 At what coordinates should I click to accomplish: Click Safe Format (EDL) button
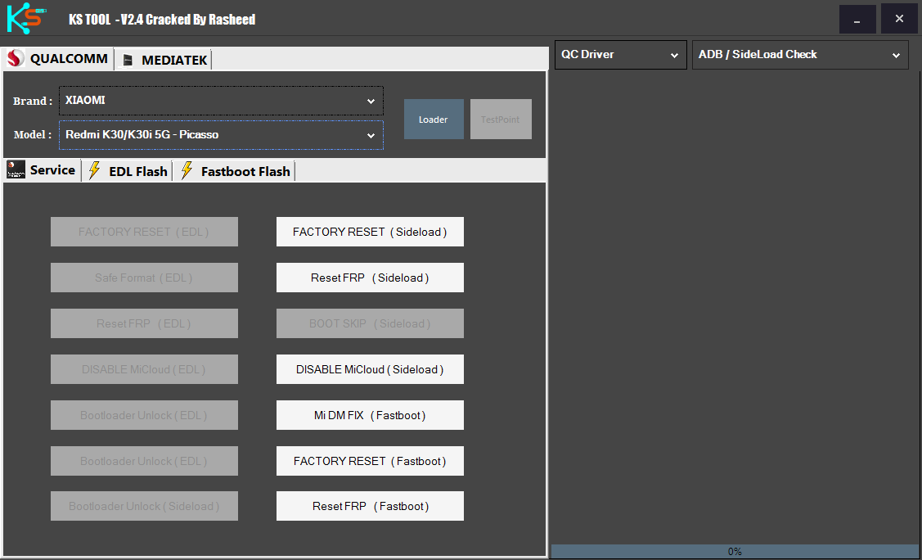click(144, 278)
